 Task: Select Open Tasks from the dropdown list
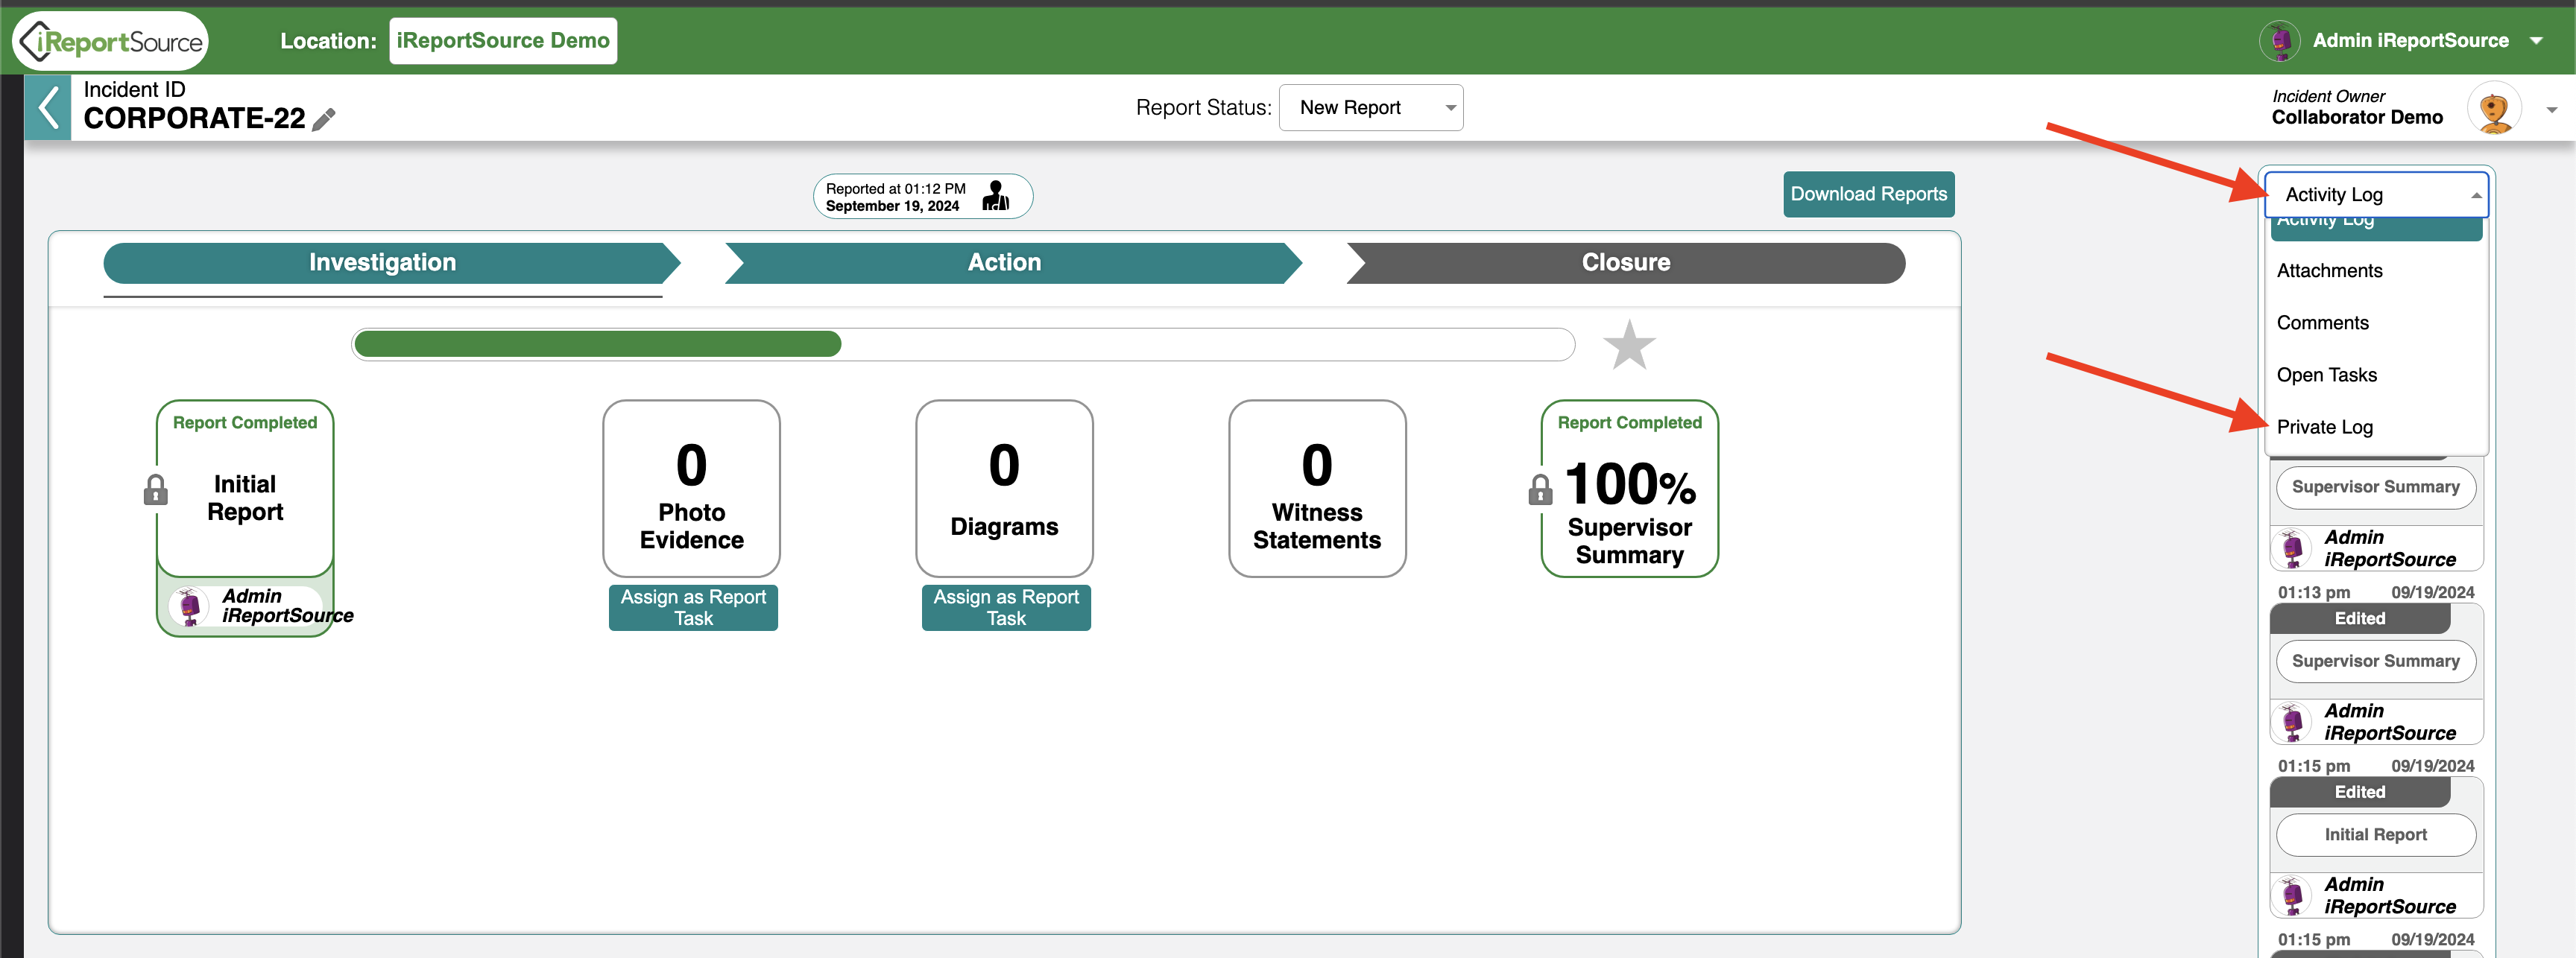point(2376,375)
